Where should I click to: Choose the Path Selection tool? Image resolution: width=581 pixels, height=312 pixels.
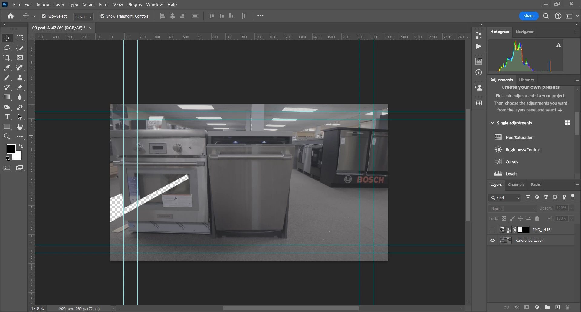tap(20, 117)
